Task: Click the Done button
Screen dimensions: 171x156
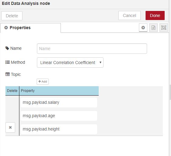Action: tap(155, 15)
